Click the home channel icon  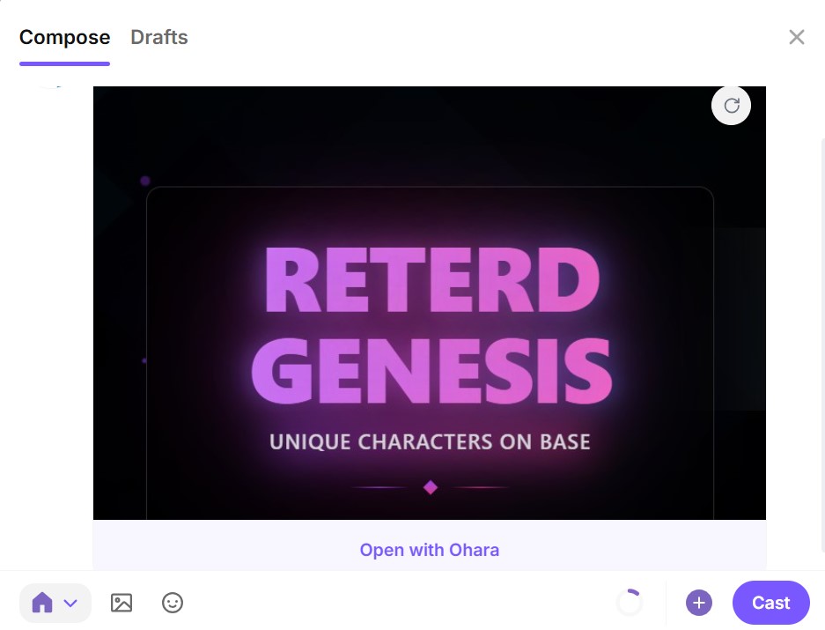(x=41, y=603)
